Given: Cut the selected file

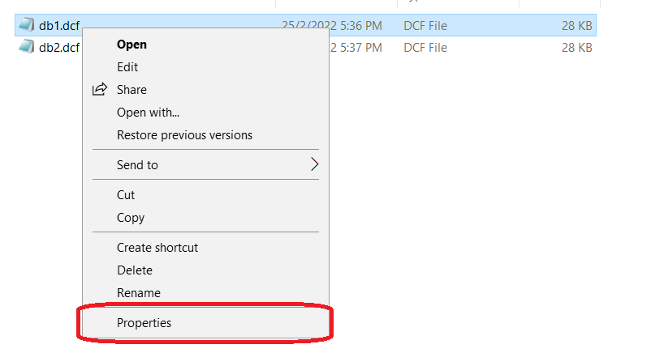Looking at the screenshot, I should click(126, 195).
